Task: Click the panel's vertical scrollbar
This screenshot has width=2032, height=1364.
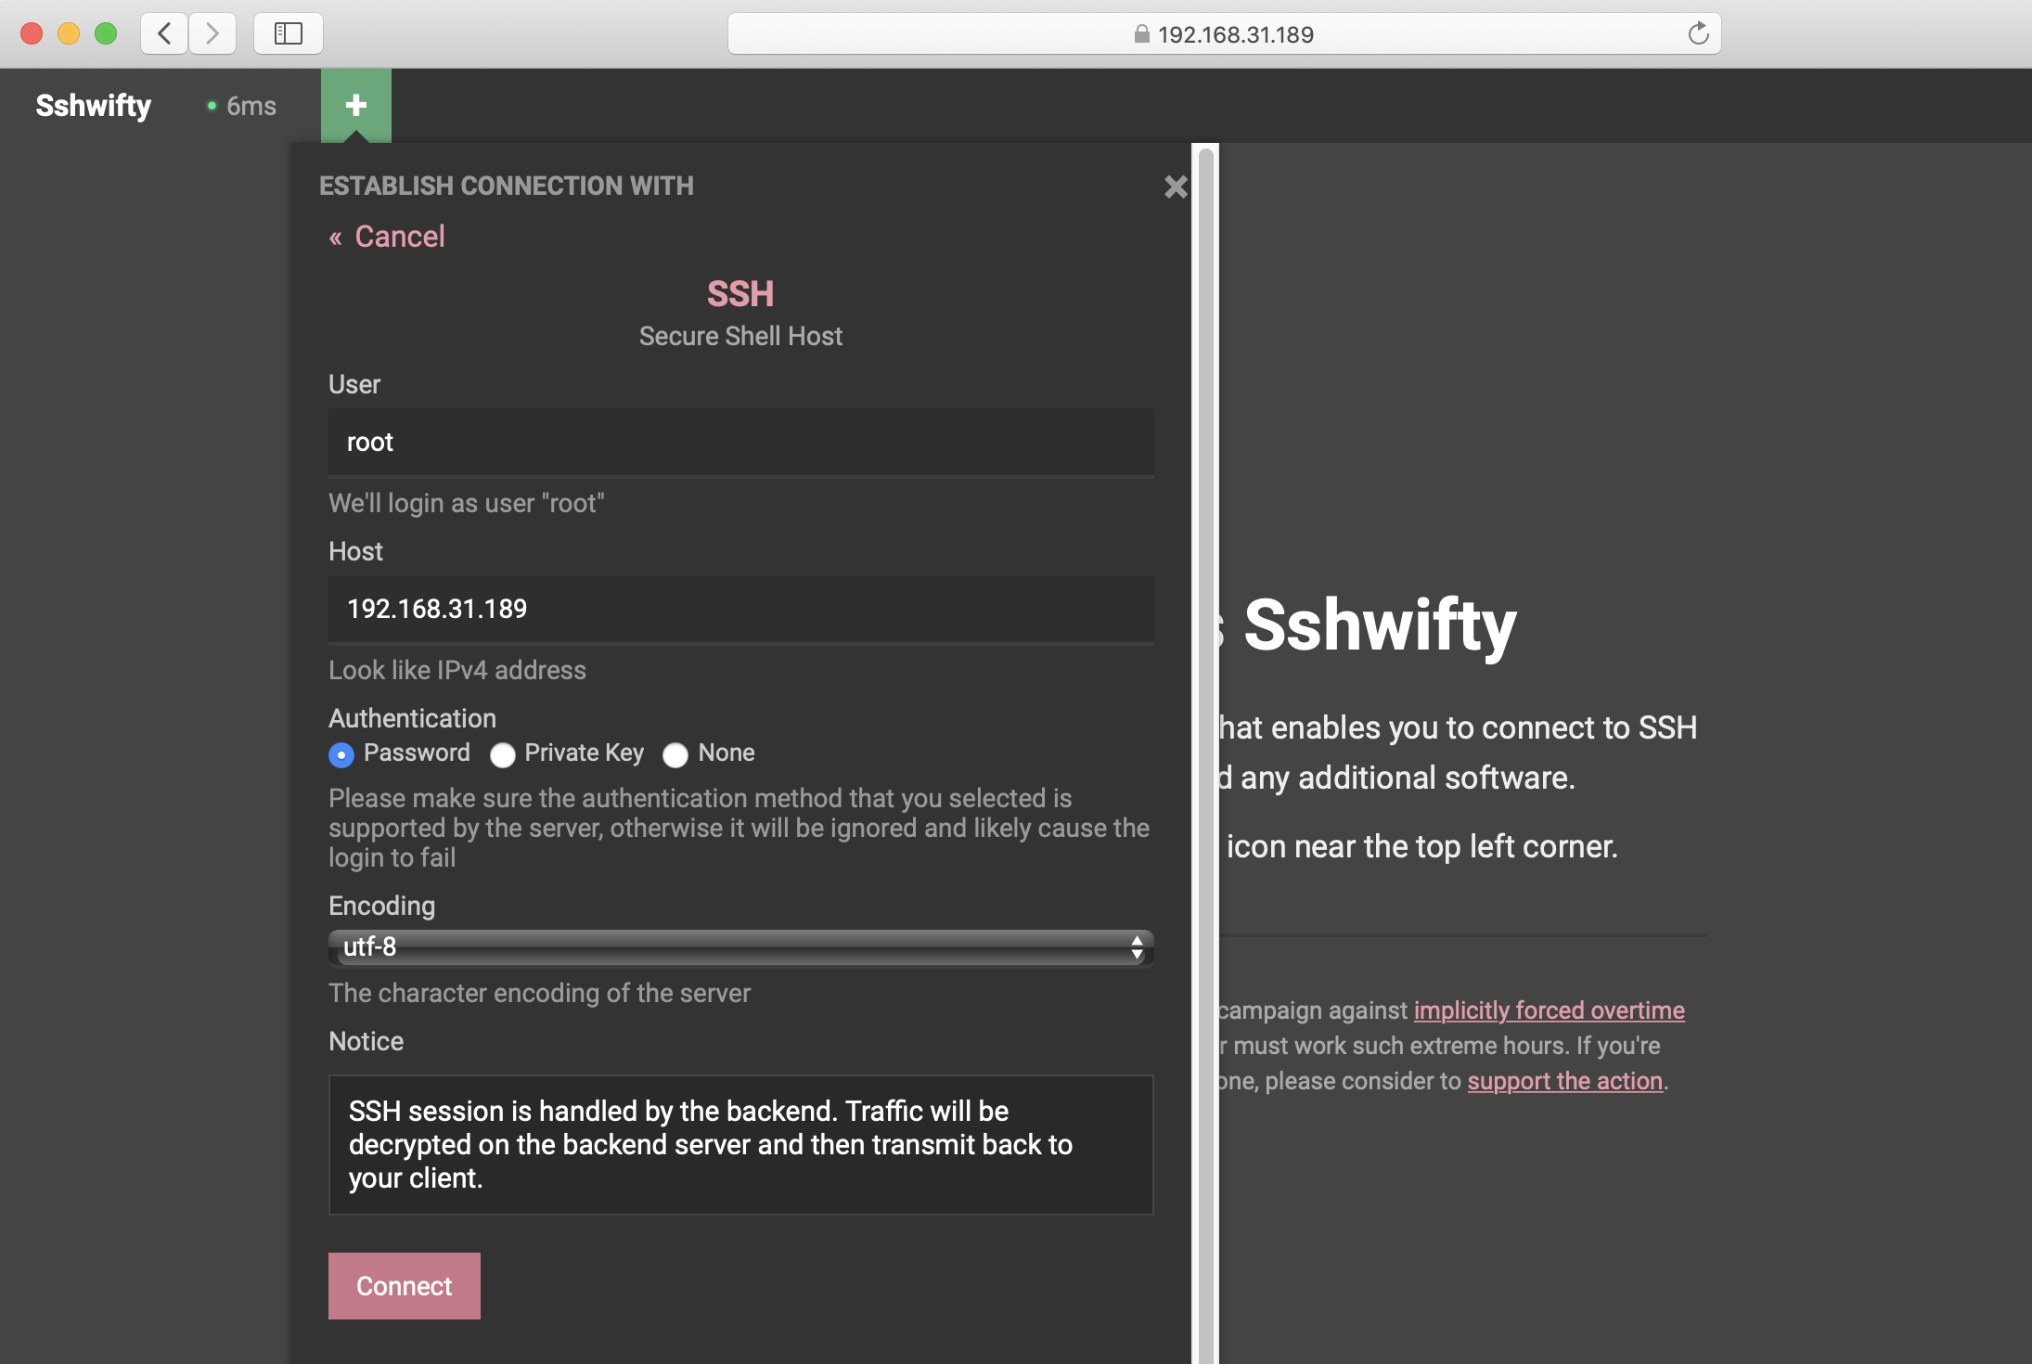Action: [x=1205, y=742]
